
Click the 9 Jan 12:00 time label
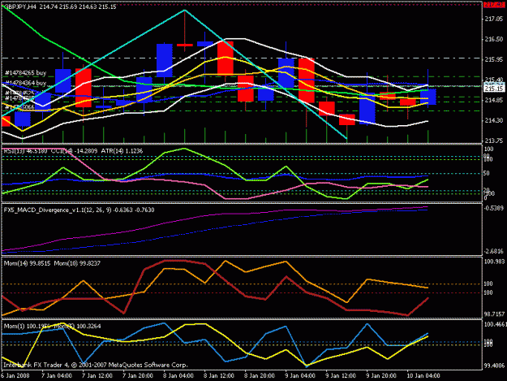[340, 376]
